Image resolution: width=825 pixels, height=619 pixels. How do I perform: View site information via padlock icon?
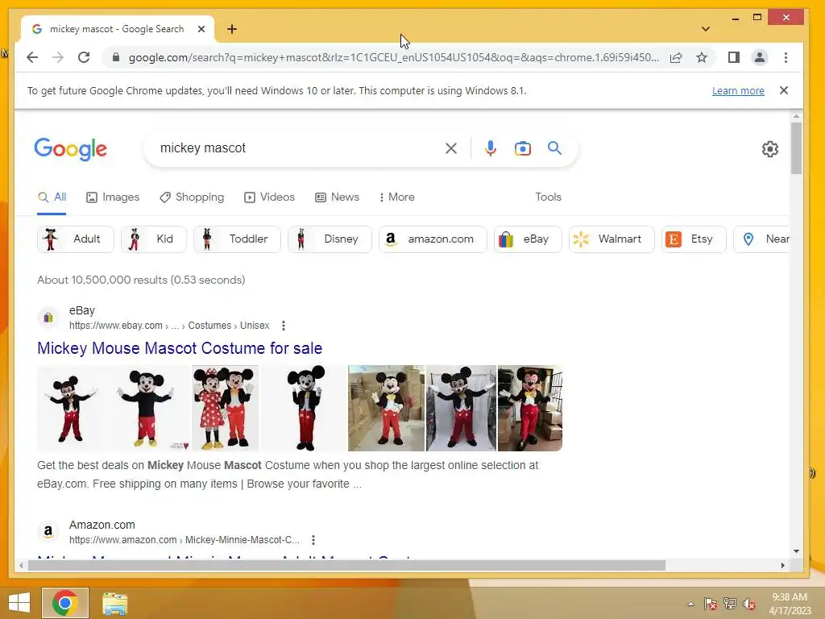pos(116,57)
